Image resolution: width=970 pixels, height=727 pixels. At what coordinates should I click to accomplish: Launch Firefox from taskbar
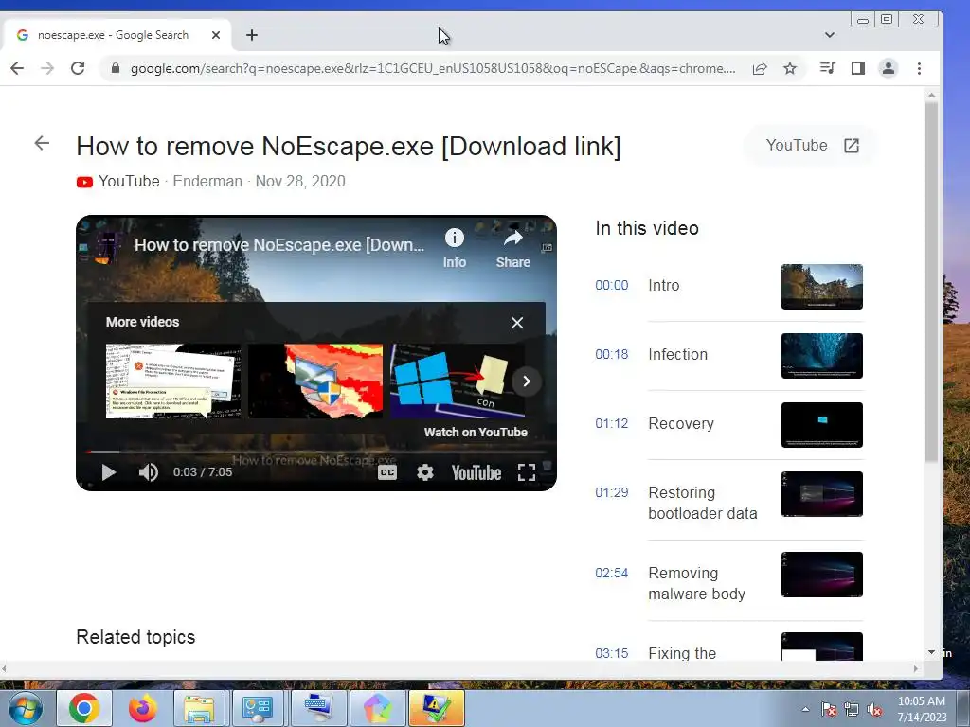(x=143, y=708)
